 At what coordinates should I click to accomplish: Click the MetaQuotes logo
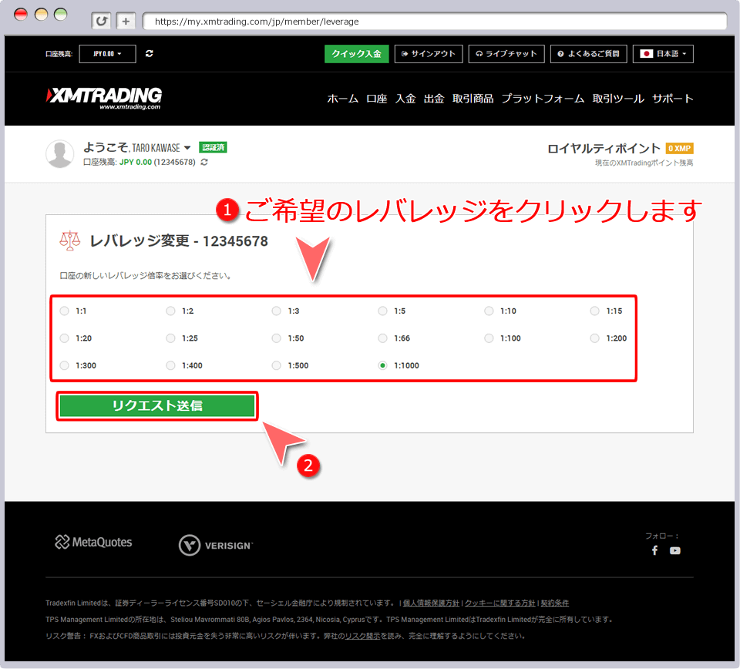tap(93, 542)
